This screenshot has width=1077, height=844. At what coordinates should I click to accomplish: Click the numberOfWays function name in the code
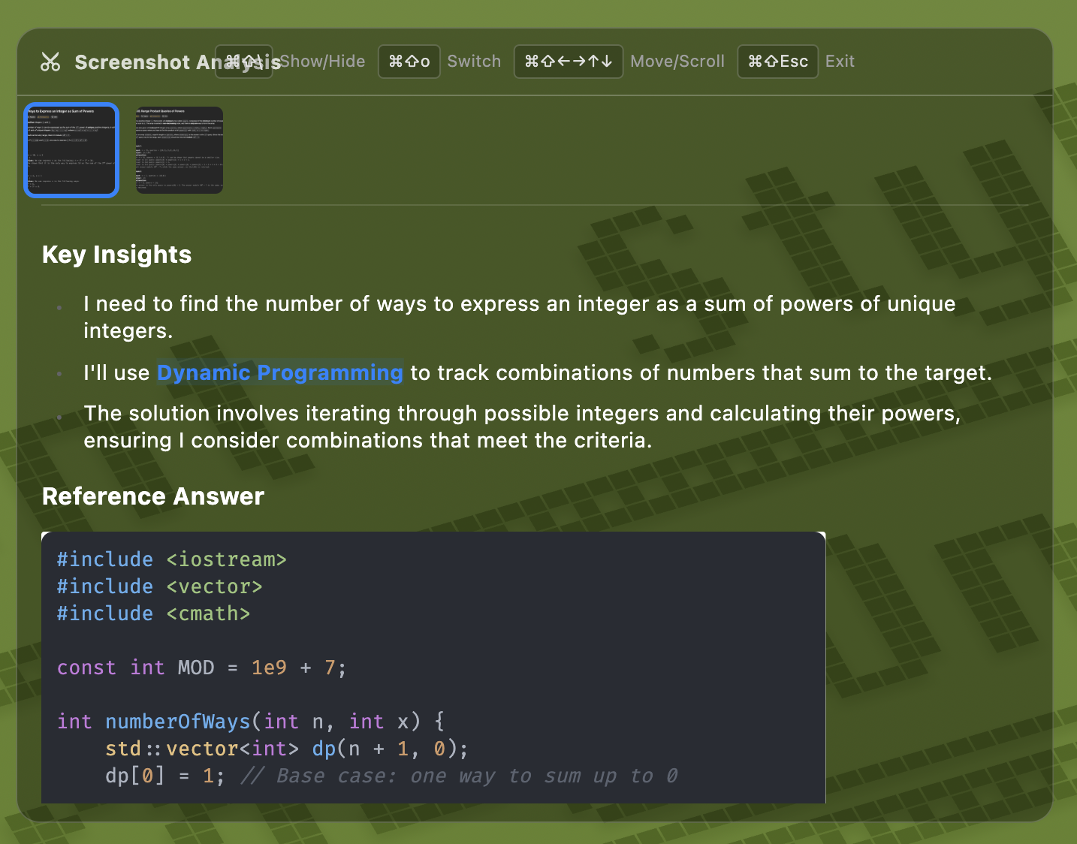(x=177, y=721)
